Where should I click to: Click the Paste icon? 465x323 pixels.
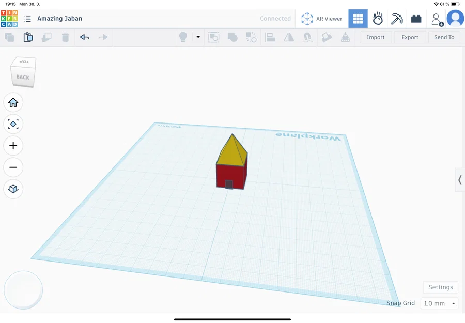pyautogui.click(x=28, y=37)
